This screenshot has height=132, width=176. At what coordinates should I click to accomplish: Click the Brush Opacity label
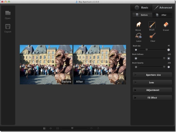(138, 63)
